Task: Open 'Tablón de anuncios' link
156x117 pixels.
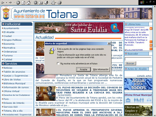Action: [14, 72]
